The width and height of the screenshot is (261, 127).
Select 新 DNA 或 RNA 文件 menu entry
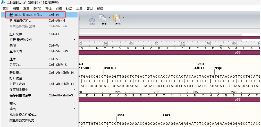26,15
